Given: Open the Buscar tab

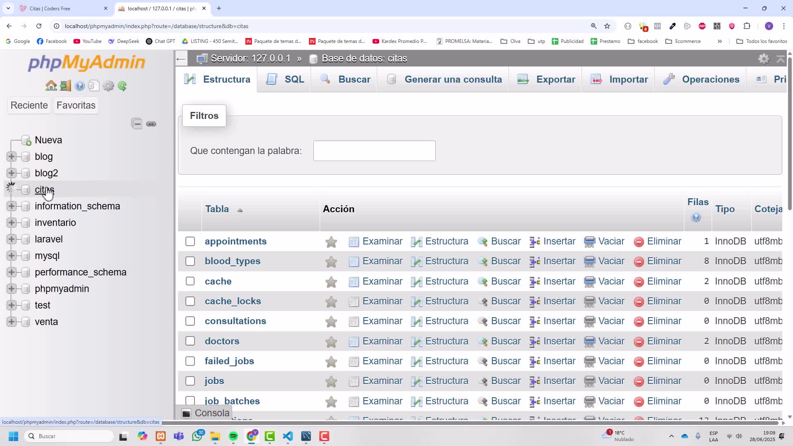Looking at the screenshot, I should (x=344, y=79).
